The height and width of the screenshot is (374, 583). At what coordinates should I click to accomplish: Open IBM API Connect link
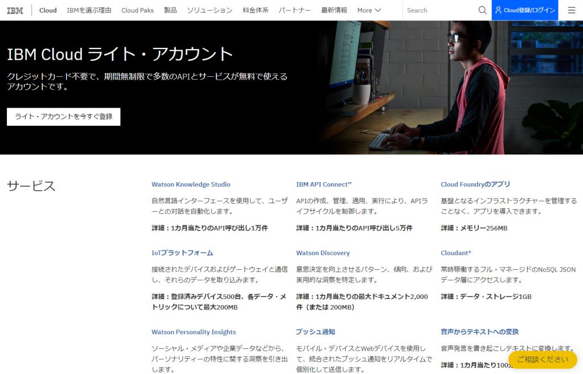pos(323,184)
